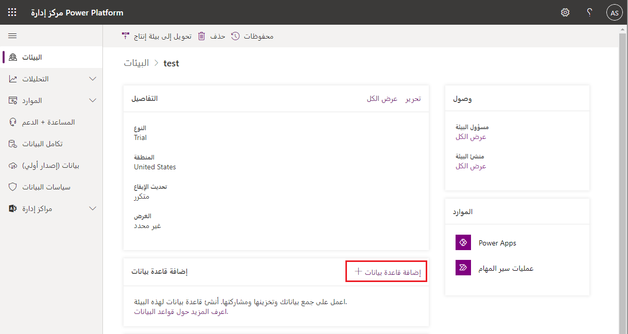628x334 pixels.
Task: Click the المساعدة + الدعم headset icon
Action: [x=13, y=122]
